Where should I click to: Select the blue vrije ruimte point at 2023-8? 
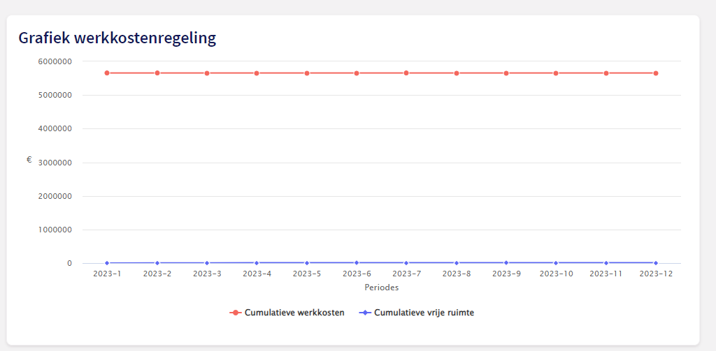click(457, 263)
